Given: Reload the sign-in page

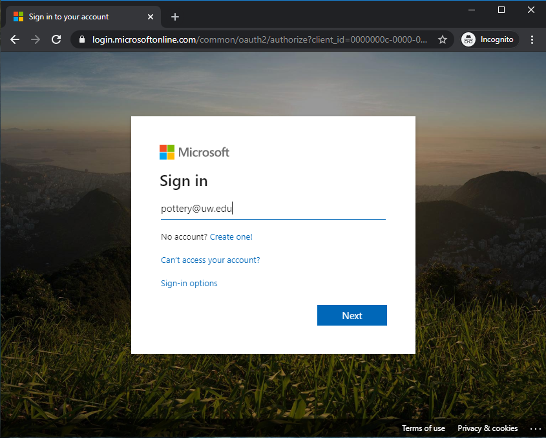Looking at the screenshot, I should 56,39.
